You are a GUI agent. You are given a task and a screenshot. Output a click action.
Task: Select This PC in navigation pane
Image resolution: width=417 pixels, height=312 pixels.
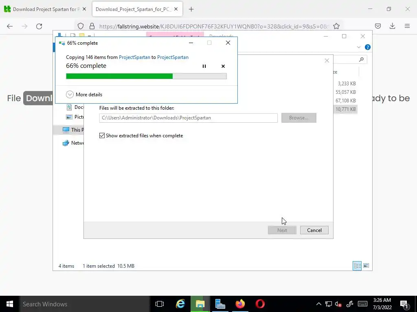coord(72,130)
